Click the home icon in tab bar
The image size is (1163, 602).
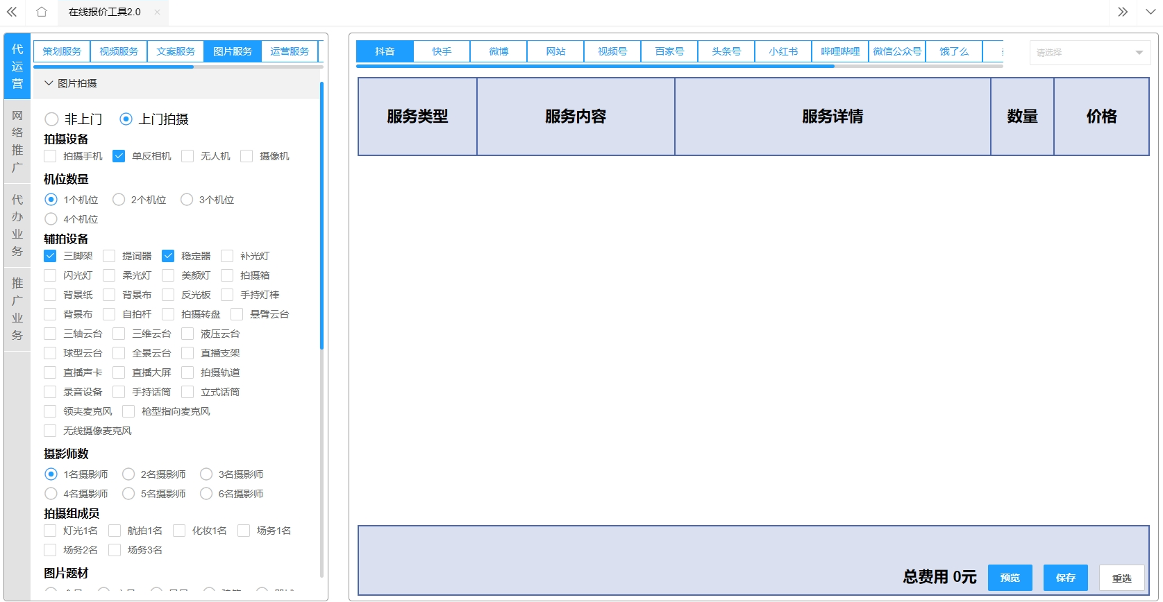(42, 12)
